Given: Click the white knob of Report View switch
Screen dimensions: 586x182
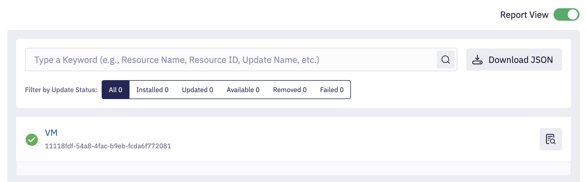Looking at the screenshot, I should point(572,14).
